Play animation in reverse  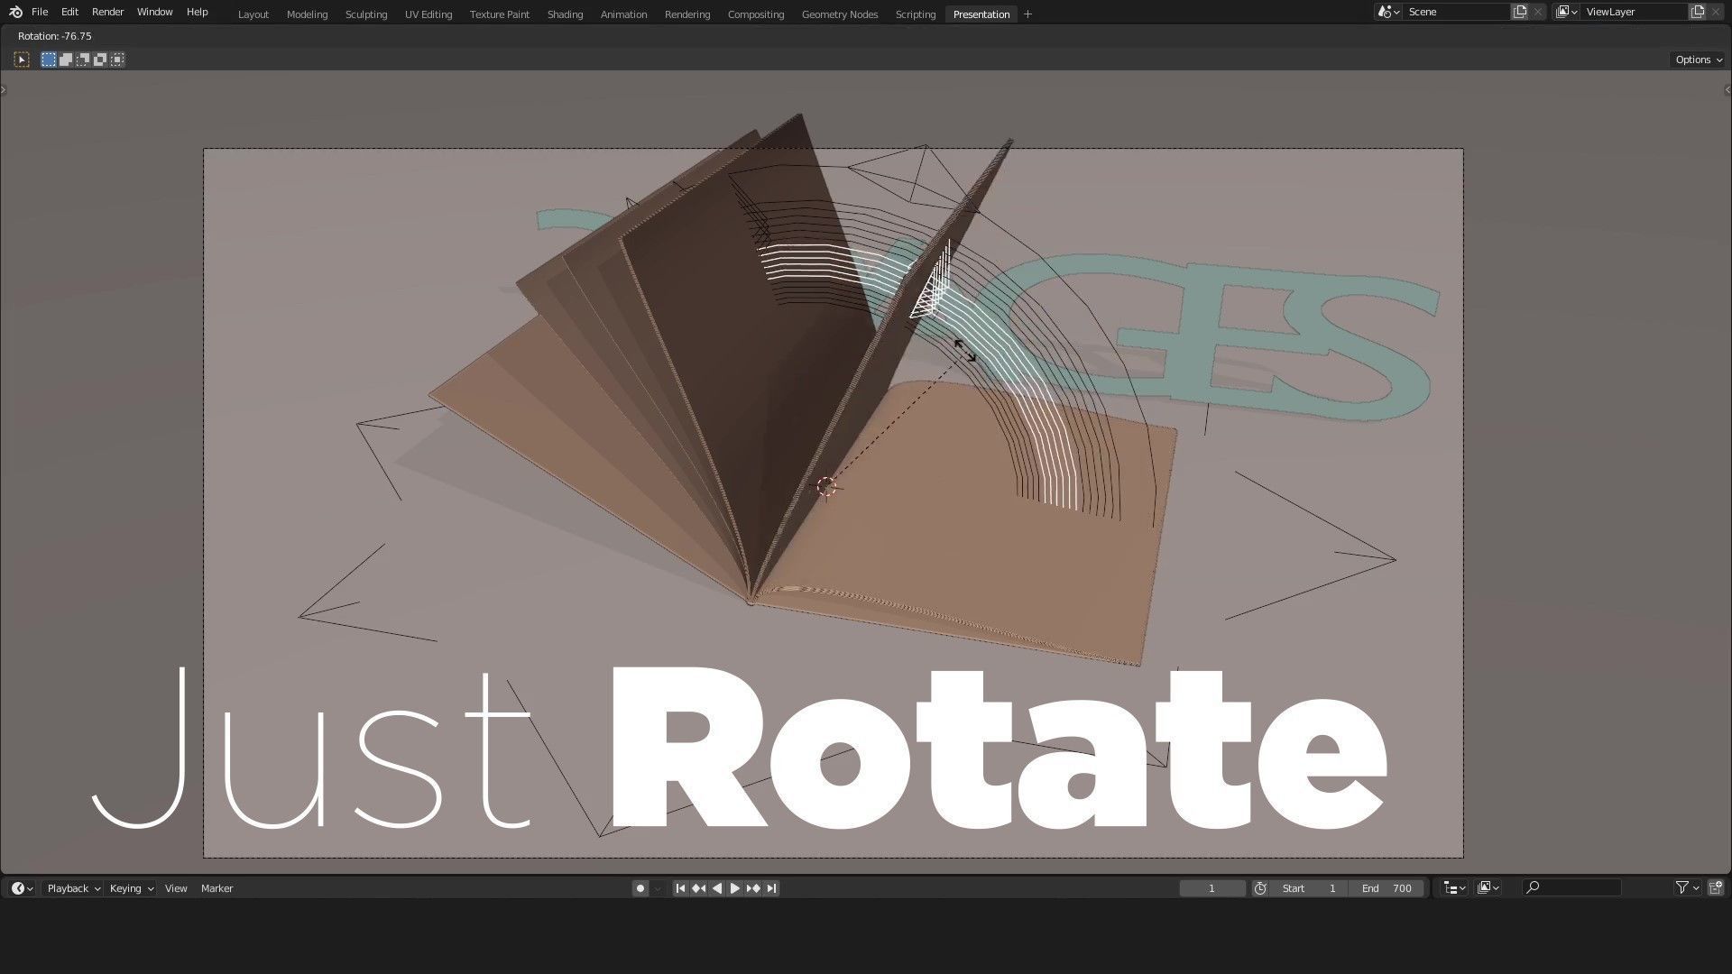717,888
